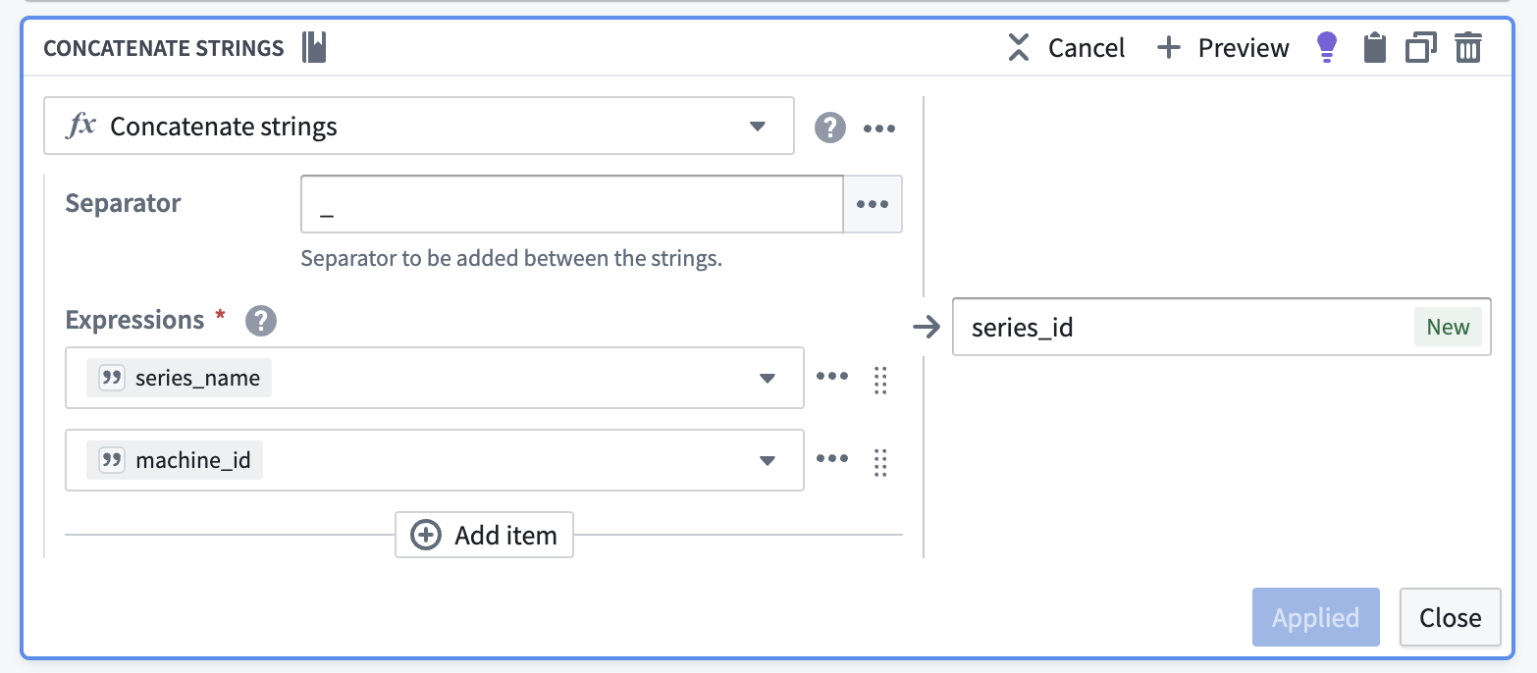Image resolution: width=1537 pixels, height=673 pixels.
Task: Duplicate this transform with the copy icon
Action: (x=1421, y=47)
